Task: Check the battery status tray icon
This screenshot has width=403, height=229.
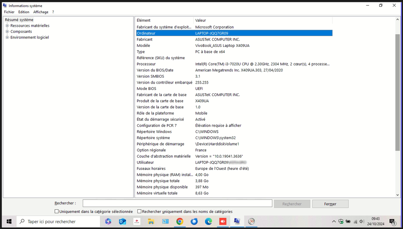Action: point(348,221)
